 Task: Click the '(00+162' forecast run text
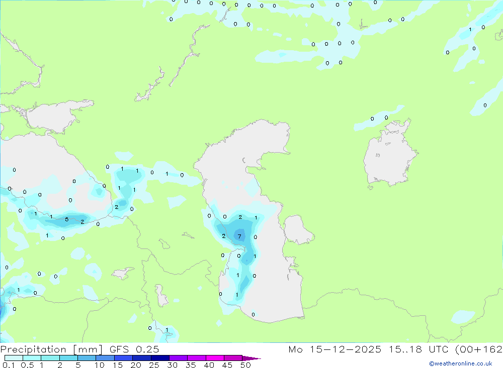(x=479, y=349)
